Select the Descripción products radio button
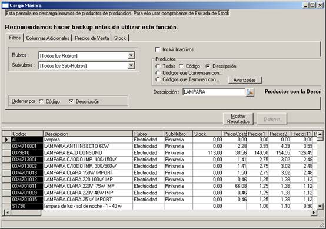Screen dimensions: 326x229 (208, 67)
